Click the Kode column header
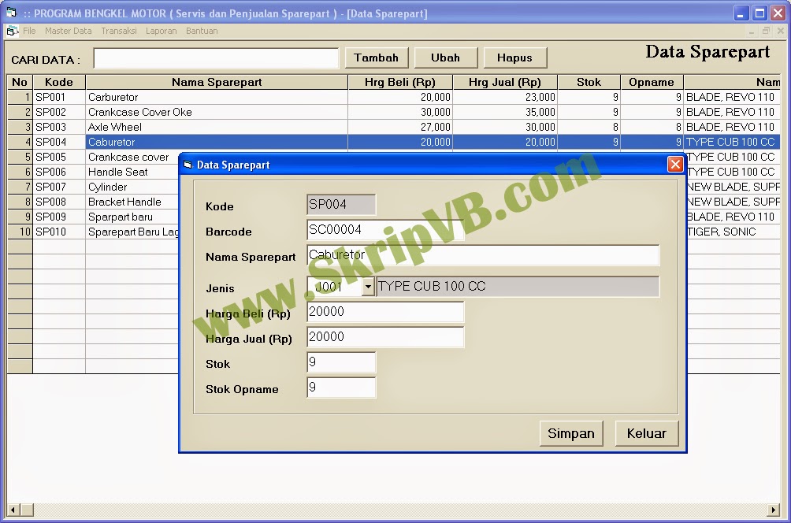The height and width of the screenshot is (523, 791). tap(59, 82)
